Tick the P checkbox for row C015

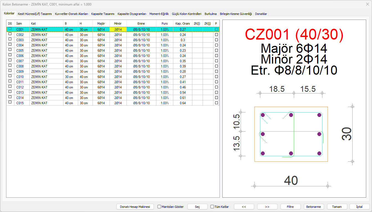216,103
